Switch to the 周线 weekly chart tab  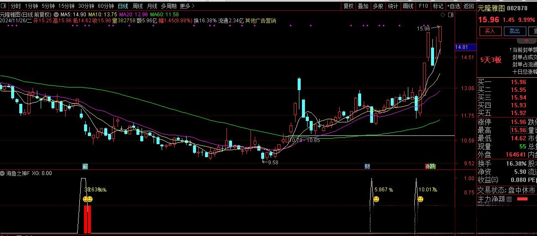(137, 6)
